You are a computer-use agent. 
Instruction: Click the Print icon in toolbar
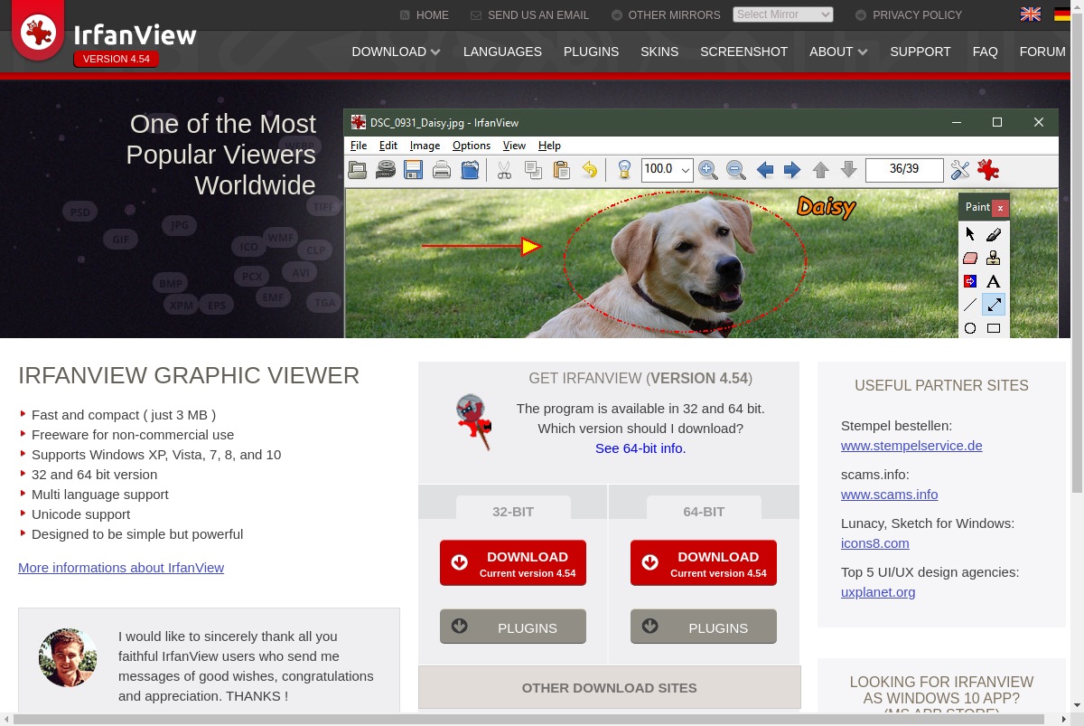(x=442, y=170)
